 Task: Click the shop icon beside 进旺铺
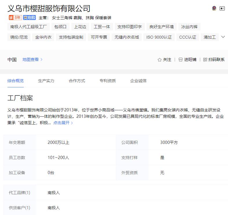180,60
